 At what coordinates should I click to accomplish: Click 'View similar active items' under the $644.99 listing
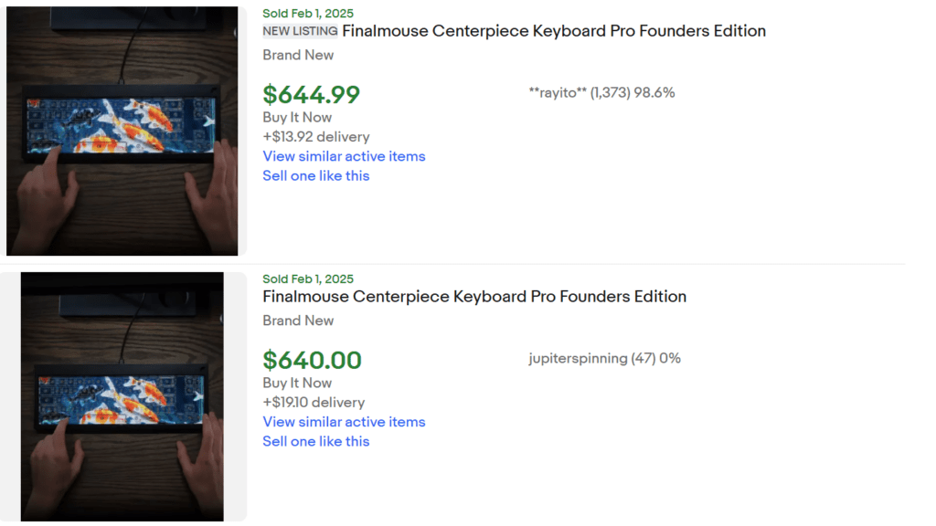344,156
